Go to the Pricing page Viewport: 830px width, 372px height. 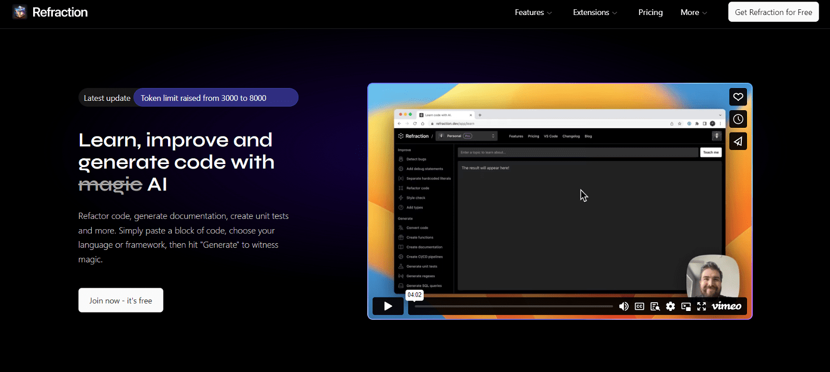[651, 12]
